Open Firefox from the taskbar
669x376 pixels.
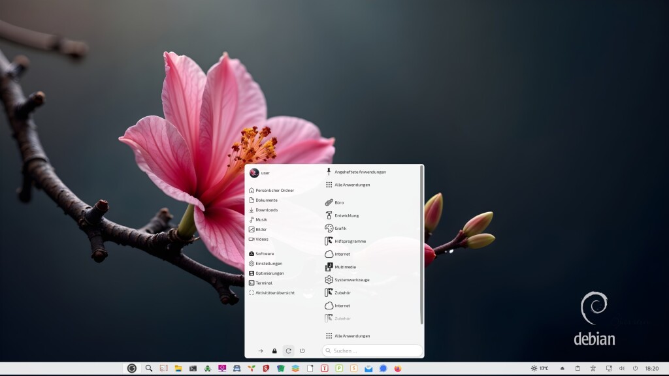pos(398,368)
